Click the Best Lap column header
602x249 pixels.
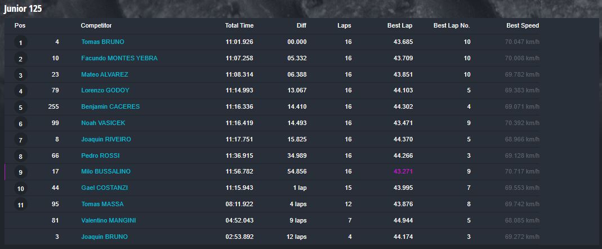[400, 26]
